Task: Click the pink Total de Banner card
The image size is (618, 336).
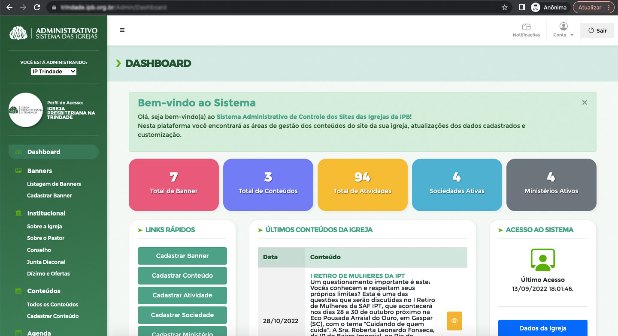Action: (x=174, y=185)
